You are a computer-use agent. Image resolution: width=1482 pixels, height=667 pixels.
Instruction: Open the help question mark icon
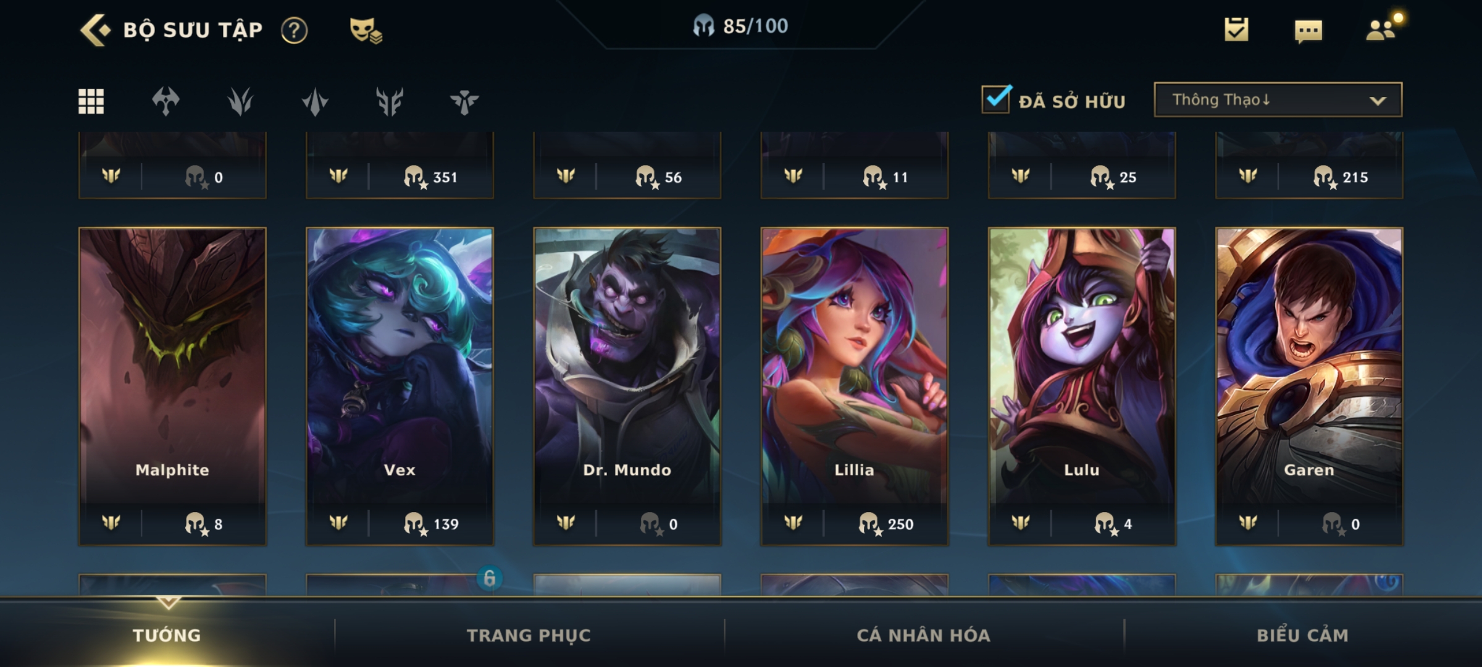coord(294,30)
